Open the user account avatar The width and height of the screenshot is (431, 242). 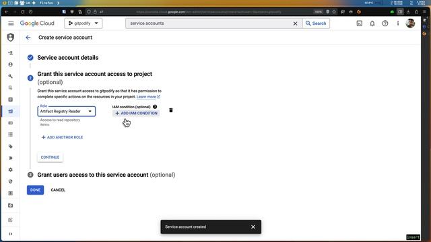click(x=410, y=24)
